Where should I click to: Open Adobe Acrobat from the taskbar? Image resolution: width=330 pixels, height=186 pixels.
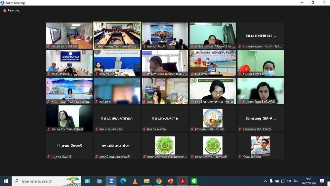(182, 181)
